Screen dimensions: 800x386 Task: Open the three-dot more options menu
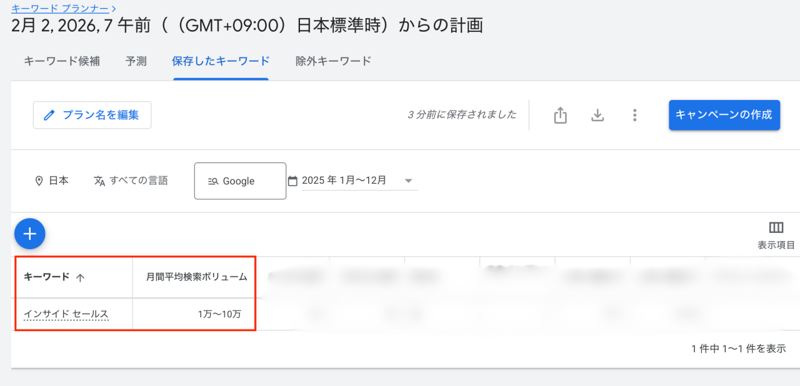(635, 116)
